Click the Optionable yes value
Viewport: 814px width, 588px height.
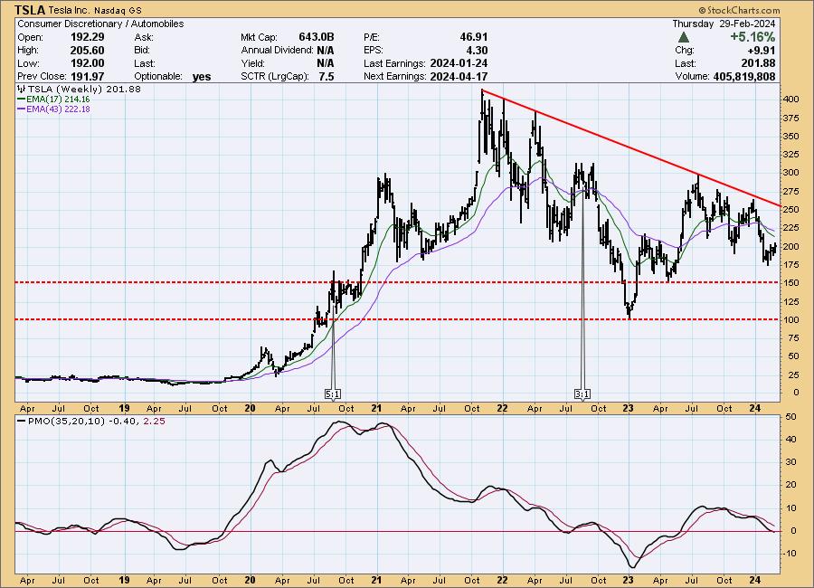[201, 77]
